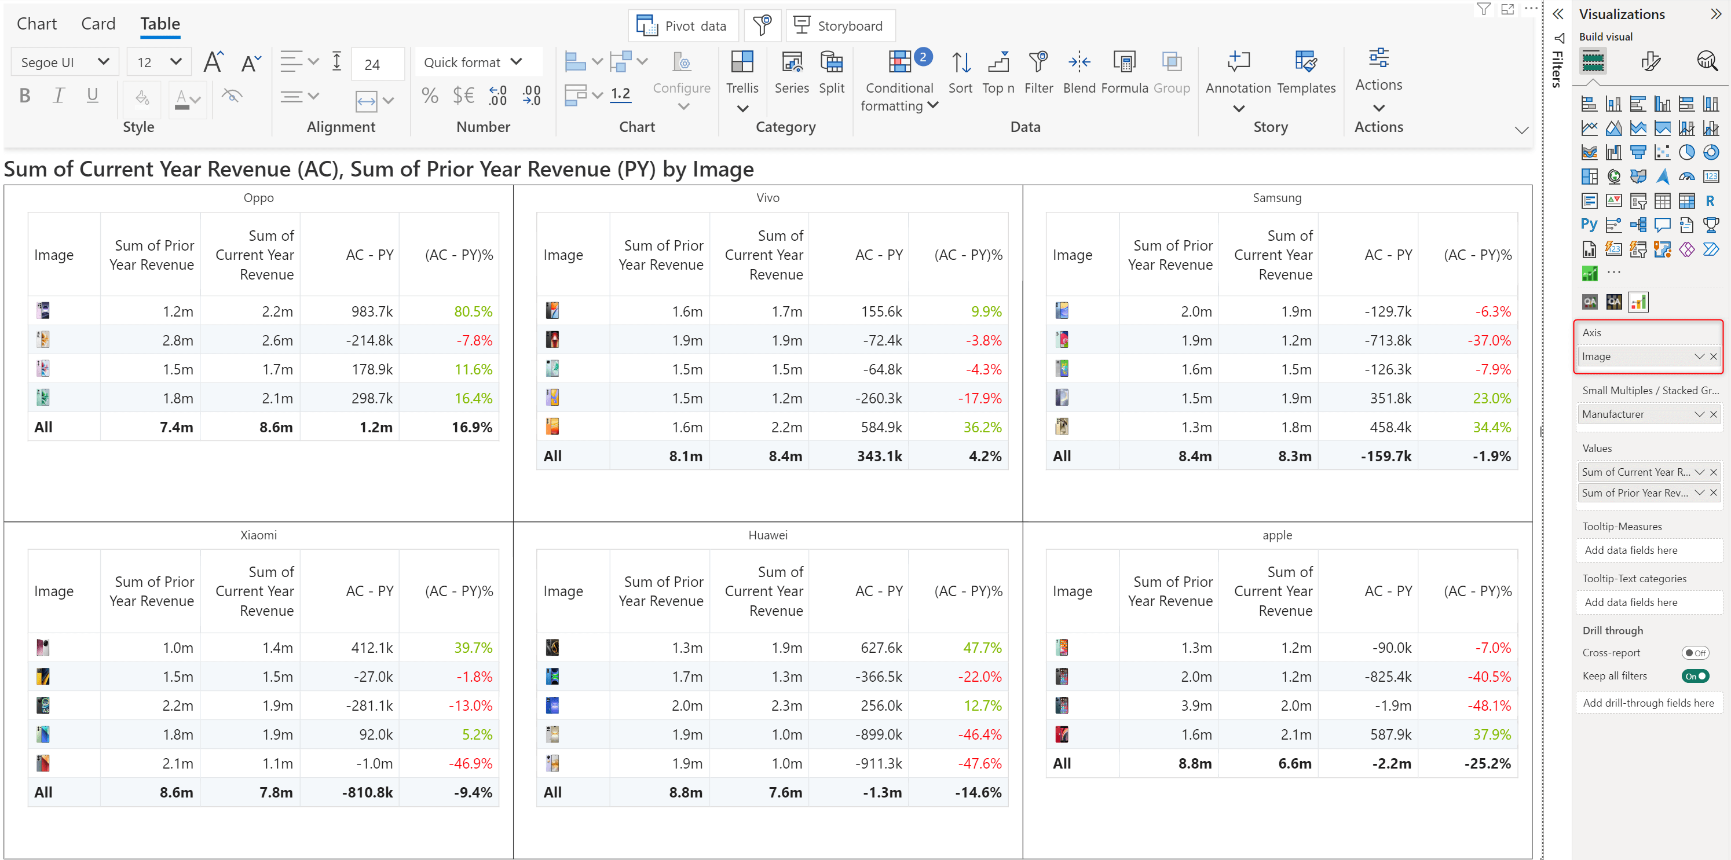The width and height of the screenshot is (1731, 860).
Task: Toggle bold formatting
Action: point(25,95)
